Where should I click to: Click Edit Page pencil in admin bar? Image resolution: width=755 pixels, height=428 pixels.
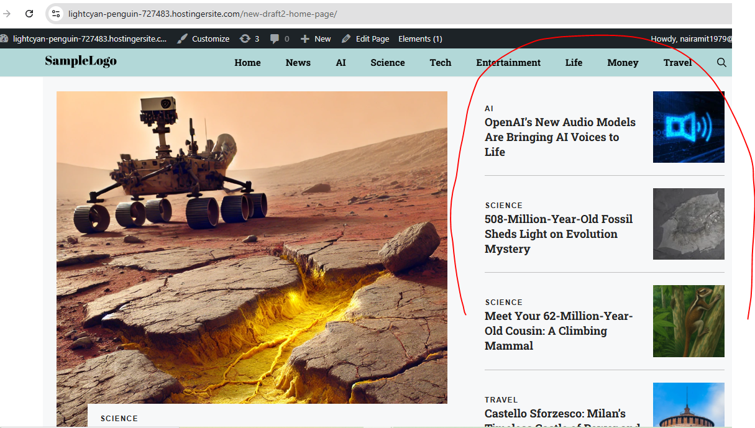365,39
